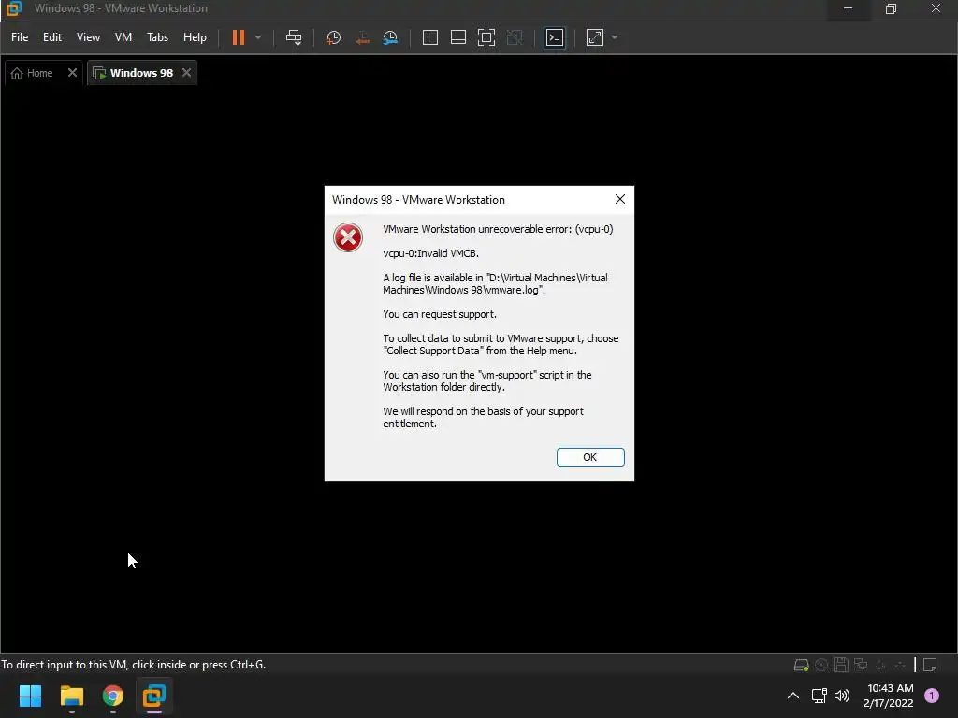Click VMware Workstation taskbar icon

tap(154, 696)
